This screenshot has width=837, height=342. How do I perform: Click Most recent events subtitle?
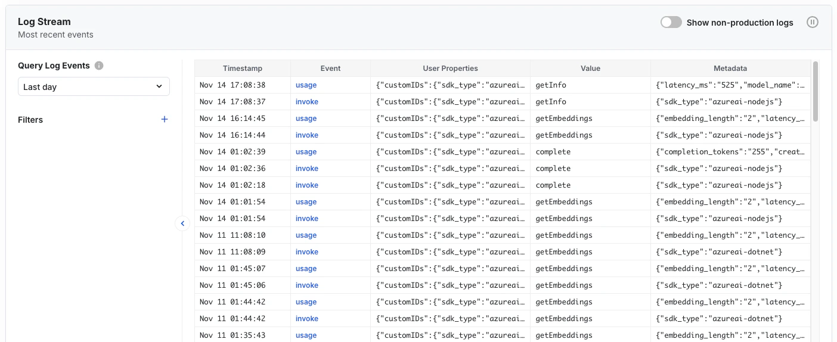[55, 35]
